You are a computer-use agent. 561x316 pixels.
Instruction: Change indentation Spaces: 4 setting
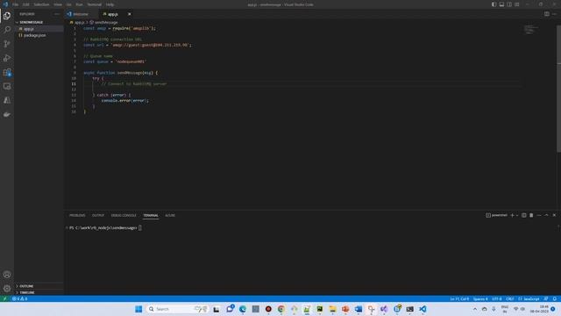pos(480,298)
